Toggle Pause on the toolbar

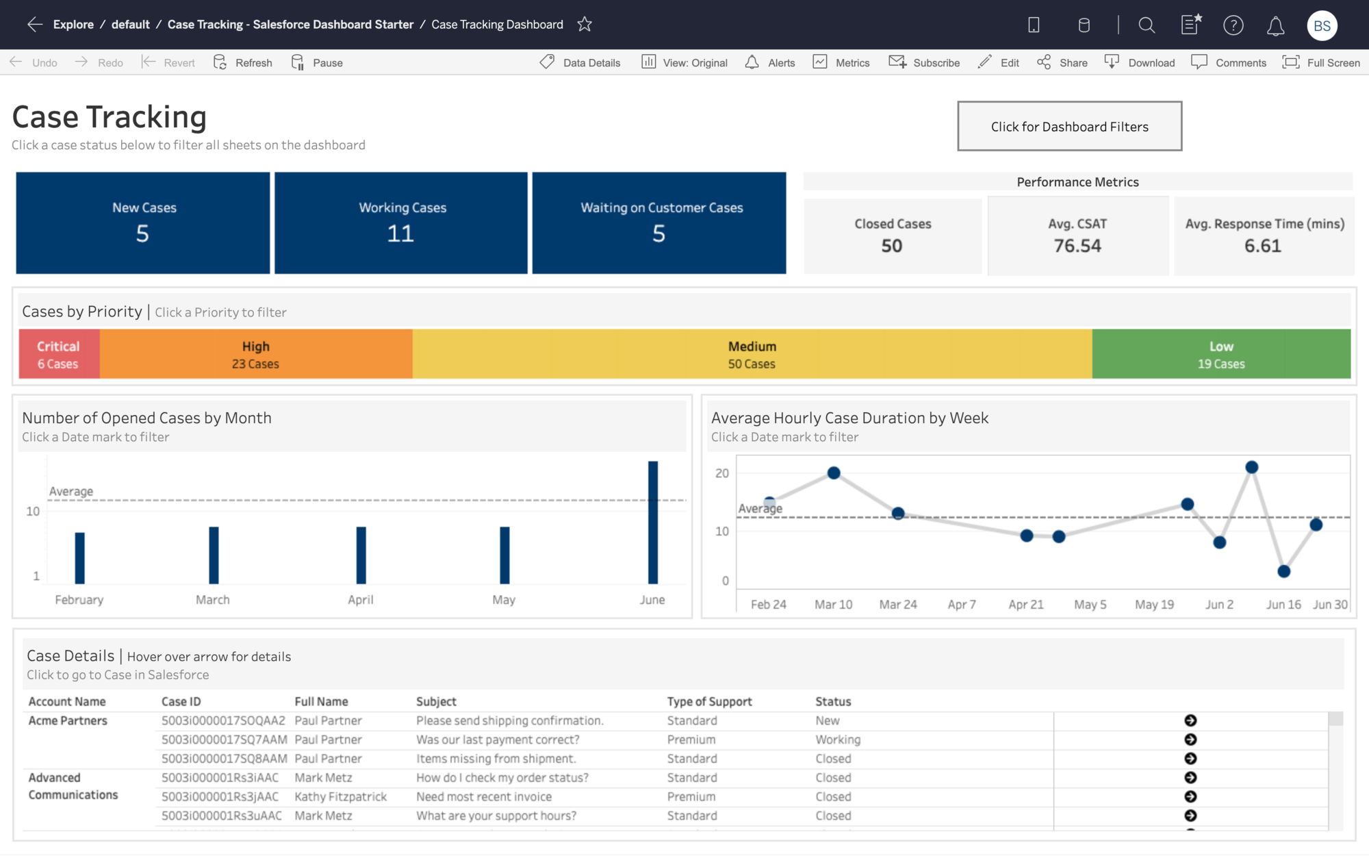(x=318, y=62)
